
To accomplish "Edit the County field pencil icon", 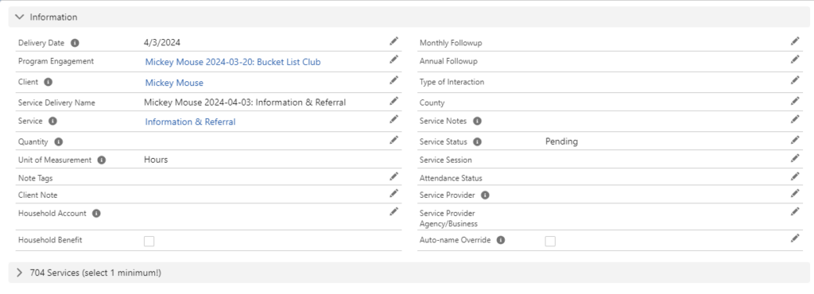I will tap(795, 101).
